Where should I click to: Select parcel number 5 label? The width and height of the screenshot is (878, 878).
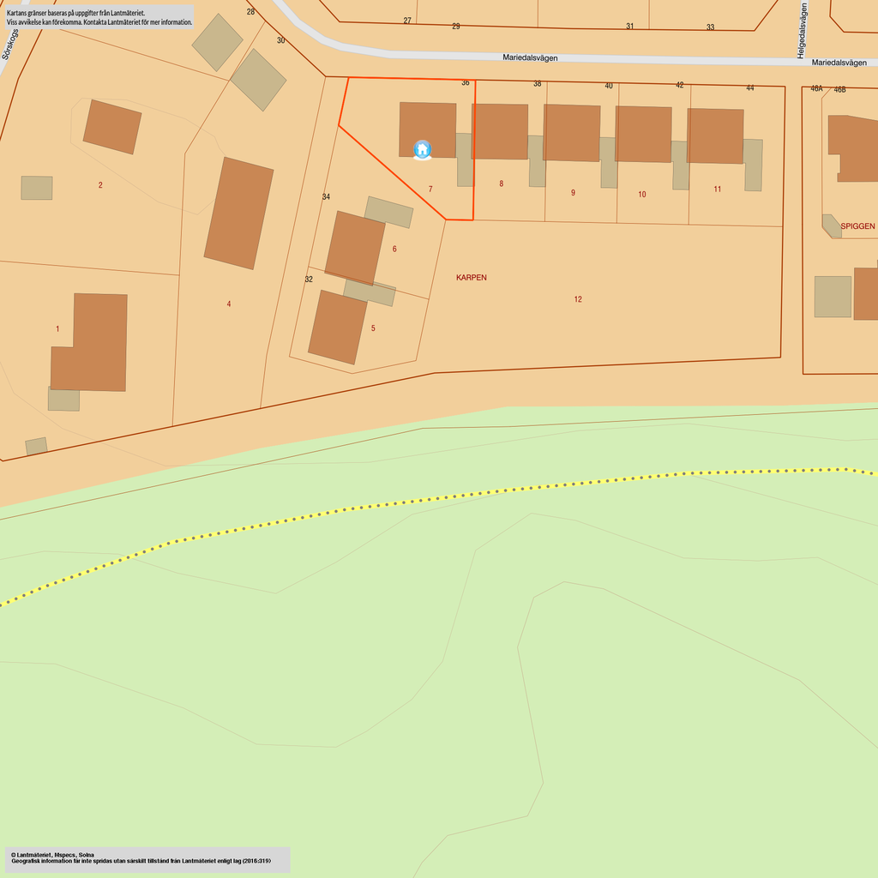pos(373,328)
